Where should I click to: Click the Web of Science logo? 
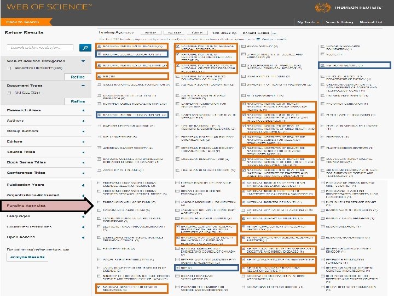click(49, 7)
